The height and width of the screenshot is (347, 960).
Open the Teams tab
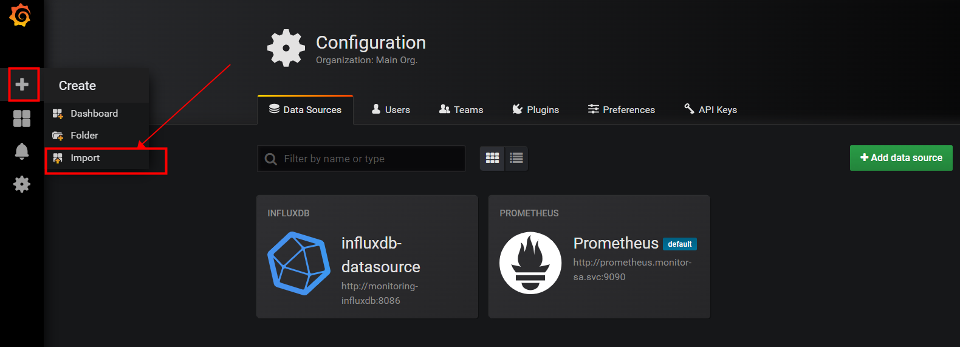(461, 110)
